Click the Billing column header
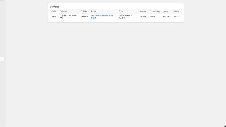This screenshot has height=127, width=226. pos(177,11)
